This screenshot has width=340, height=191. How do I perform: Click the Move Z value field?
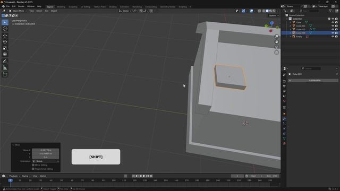point(46,157)
